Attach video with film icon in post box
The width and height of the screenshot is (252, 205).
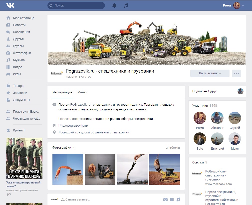(172, 199)
